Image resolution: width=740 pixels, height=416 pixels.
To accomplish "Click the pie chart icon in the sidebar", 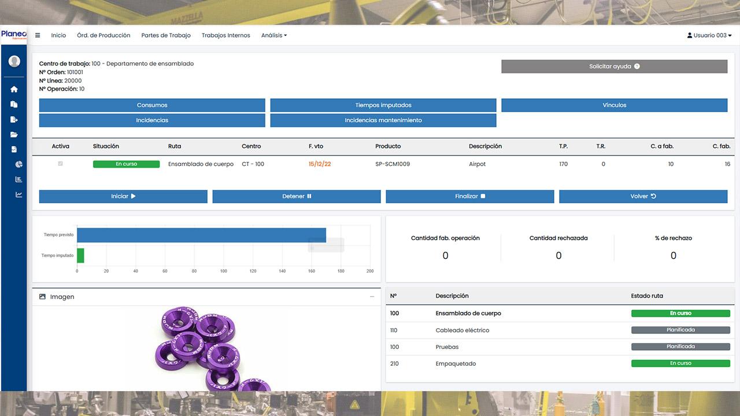I will coord(13,164).
